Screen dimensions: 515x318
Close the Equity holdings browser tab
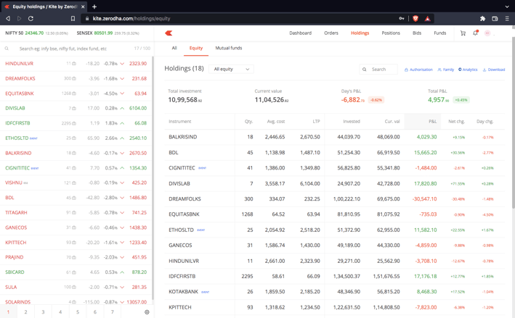(x=83, y=7)
